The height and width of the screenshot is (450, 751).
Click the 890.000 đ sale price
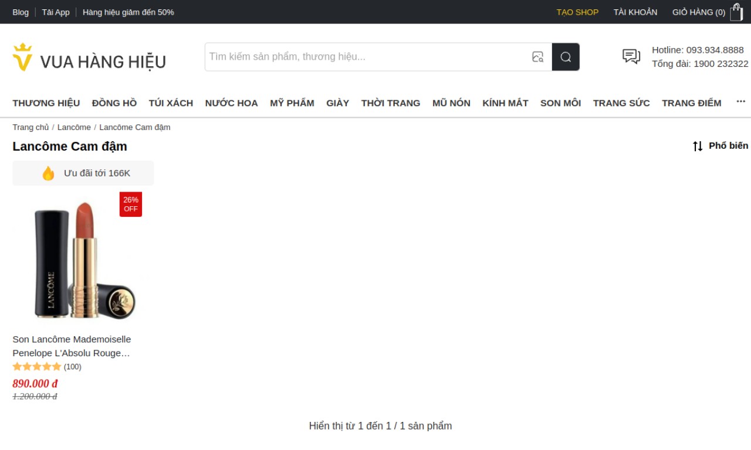tap(35, 384)
